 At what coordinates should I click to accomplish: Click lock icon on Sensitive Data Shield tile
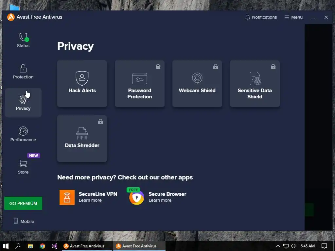pos(273,67)
